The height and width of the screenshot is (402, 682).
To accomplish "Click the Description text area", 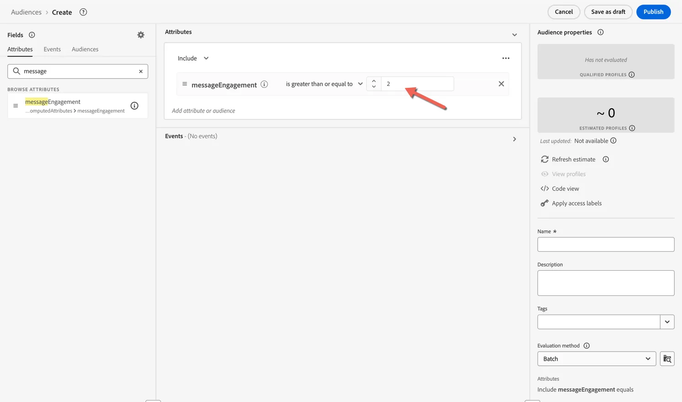I will (606, 283).
